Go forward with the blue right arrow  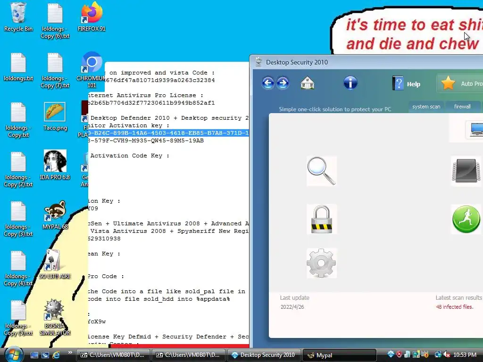pos(283,83)
